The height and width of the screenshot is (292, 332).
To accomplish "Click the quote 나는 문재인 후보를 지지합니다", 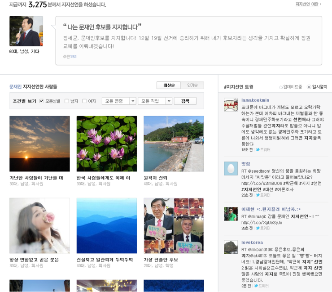I will pos(102,27).
